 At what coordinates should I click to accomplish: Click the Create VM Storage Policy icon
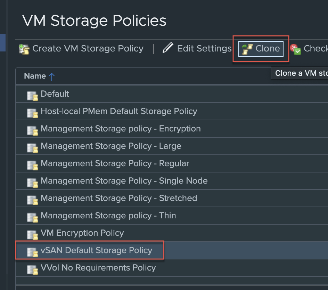pyautogui.click(x=24, y=49)
